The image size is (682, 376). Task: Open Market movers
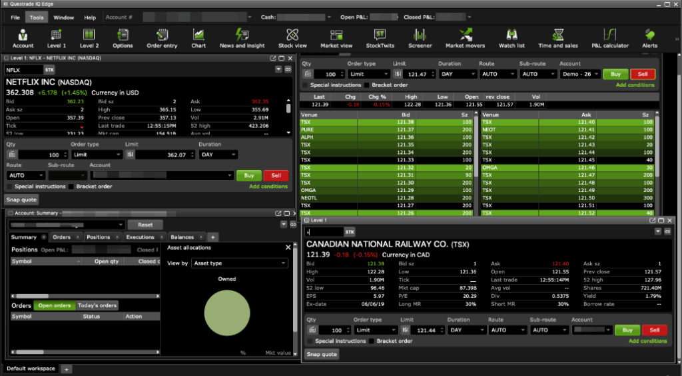coord(465,38)
